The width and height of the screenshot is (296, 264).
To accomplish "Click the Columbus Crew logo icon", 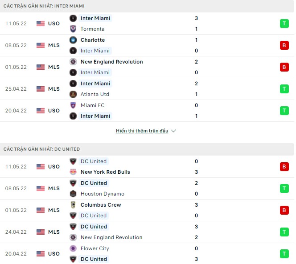I will tap(73, 205).
